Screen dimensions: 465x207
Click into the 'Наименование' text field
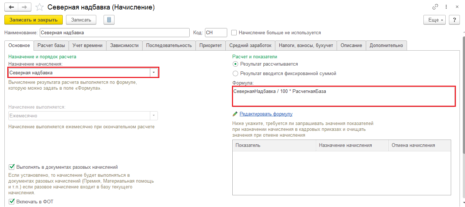[x=115, y=33]
